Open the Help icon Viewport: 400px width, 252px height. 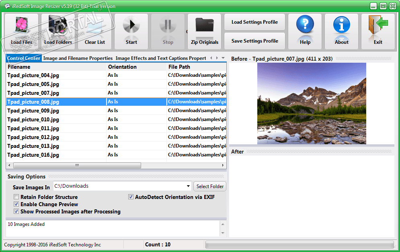(x=305, y=31)
